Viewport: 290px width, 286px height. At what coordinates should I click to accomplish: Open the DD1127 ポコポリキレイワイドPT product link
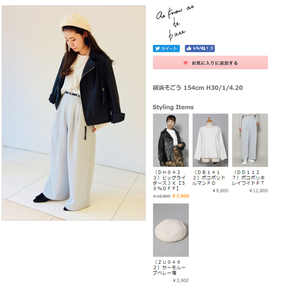click(248, 178)
